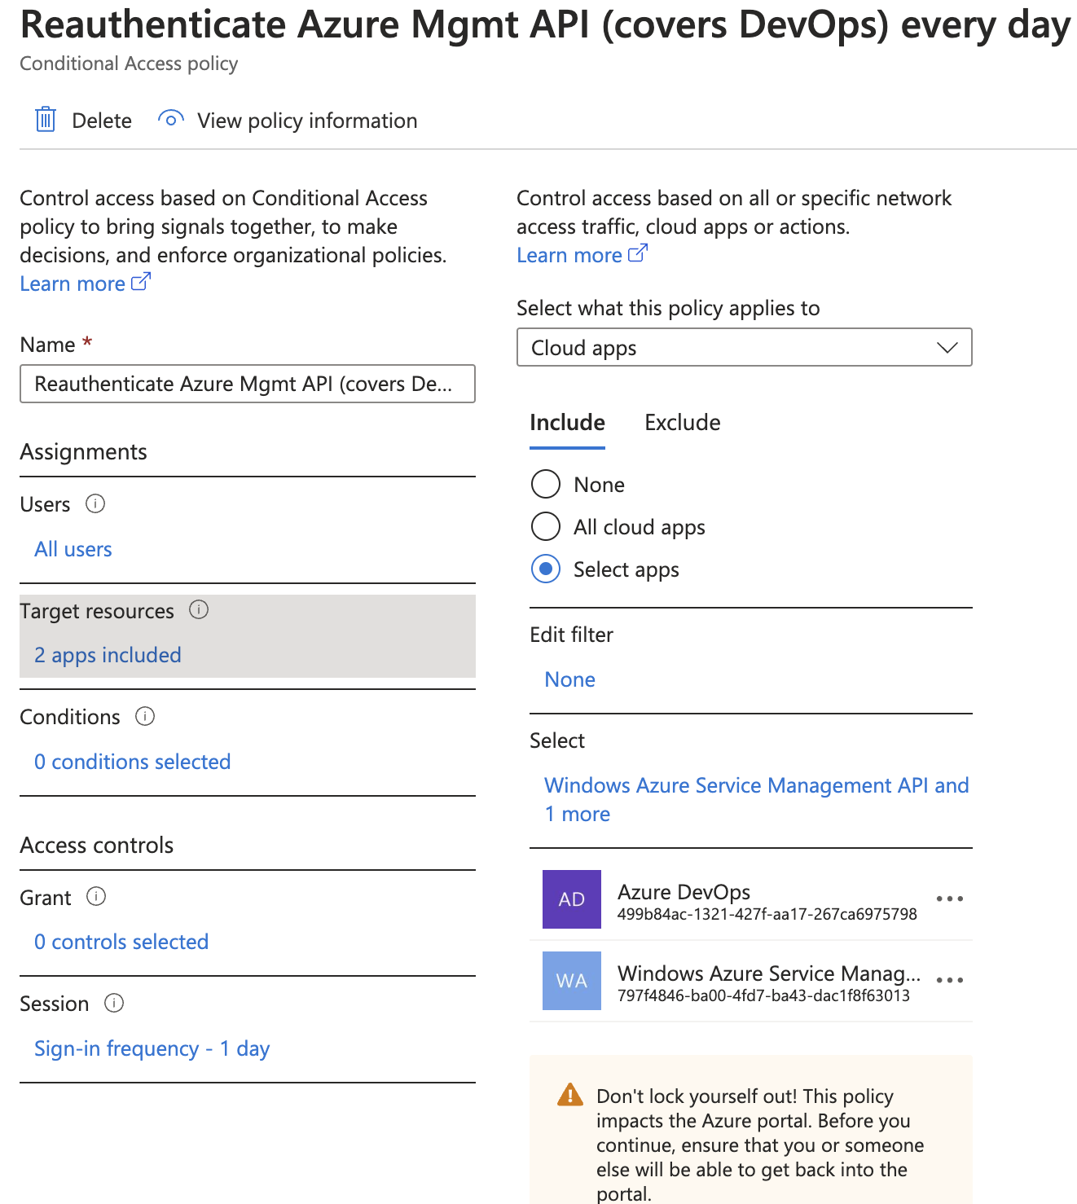This screenshot has height=1204, width=1077.
Task: Click the View policy information eye icon
Action: click(x=170, y=120)
